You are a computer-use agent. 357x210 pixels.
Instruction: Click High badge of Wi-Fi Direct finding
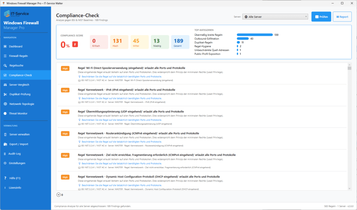(x=65, y=69)
